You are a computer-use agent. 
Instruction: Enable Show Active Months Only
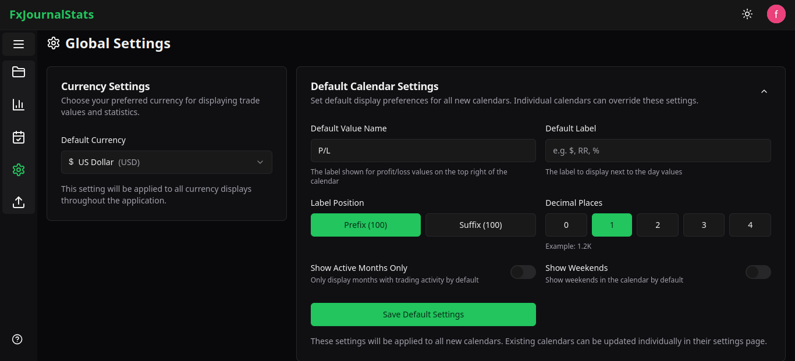point(523,271)
